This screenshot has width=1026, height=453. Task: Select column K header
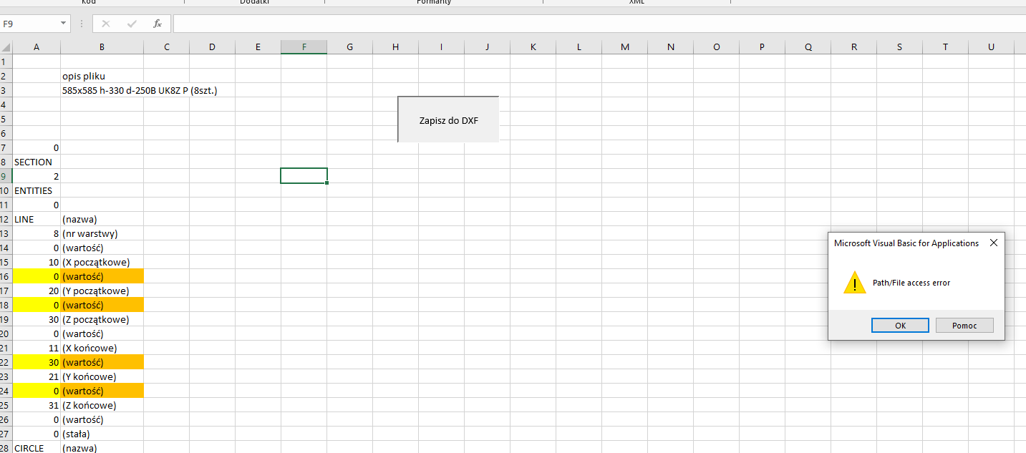click(533, 47)
